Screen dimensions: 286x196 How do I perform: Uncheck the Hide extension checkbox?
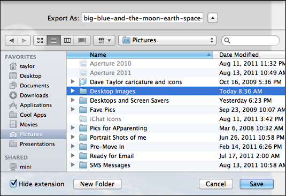coord(13,184)
